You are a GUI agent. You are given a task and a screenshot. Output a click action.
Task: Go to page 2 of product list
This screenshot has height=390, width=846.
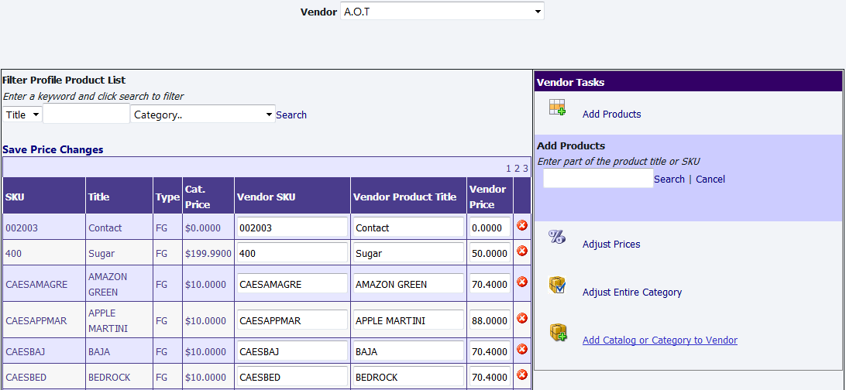[517, 168]
